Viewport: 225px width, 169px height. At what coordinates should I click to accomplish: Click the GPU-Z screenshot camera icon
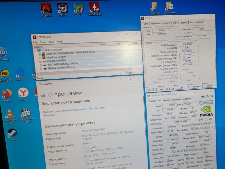coord(203,96)
